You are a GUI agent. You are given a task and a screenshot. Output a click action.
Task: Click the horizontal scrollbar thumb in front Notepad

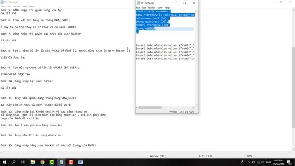(x=150, y=107)
